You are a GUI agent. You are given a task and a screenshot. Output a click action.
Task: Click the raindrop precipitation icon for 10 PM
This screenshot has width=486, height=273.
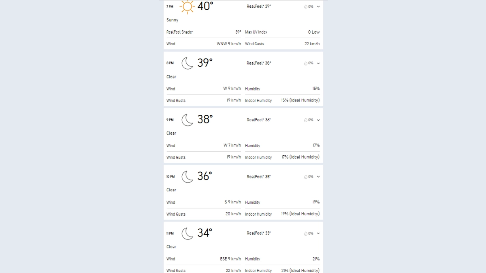click(x=306, y=177)
